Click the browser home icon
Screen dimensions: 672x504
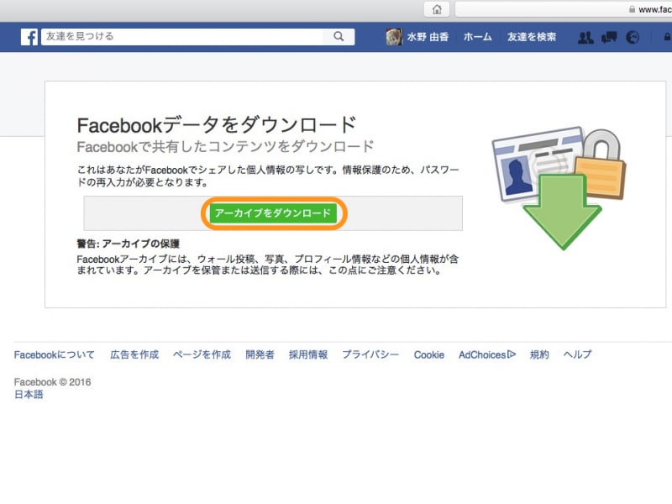click(x=437, y=9)
